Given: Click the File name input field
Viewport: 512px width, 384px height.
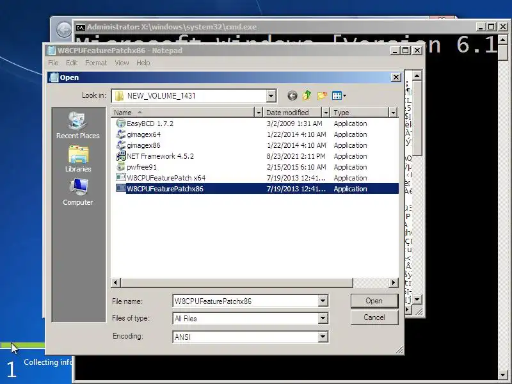Looking at the screenshot, I should (x=246, y=301).
